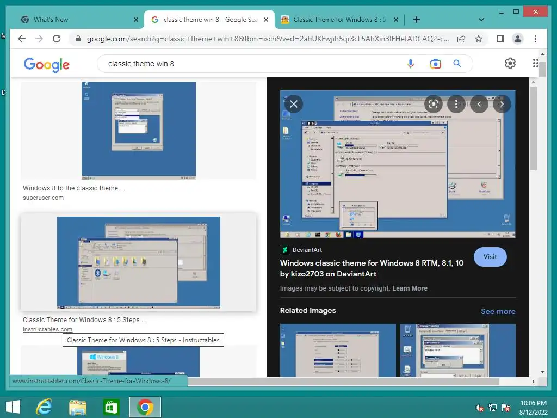Click the large DeviantArt preview image
The image size is (557, 418).
point(398,164)
